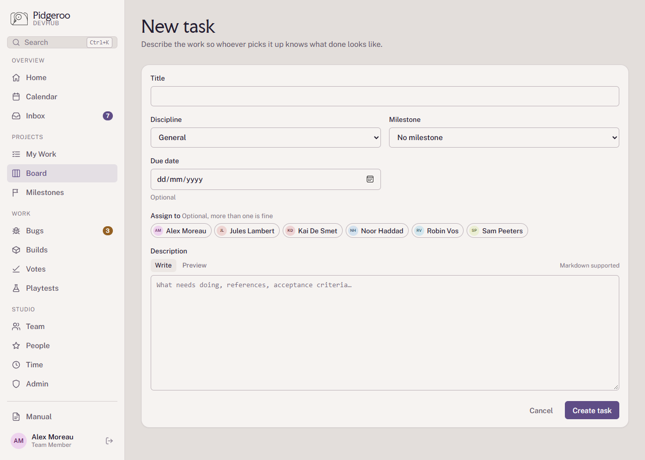Click the Votes checkmark icon
645x460 pixels.
point(16,269)
